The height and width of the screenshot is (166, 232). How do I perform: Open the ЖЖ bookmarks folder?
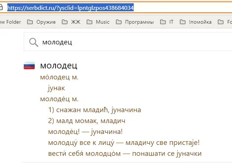(x=72, y=22)
